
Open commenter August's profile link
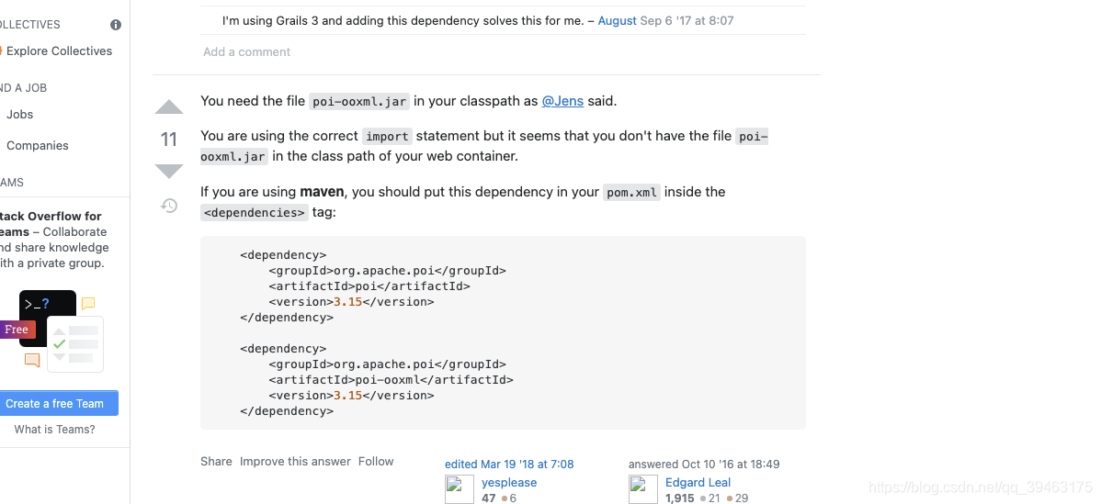[618, 20]
